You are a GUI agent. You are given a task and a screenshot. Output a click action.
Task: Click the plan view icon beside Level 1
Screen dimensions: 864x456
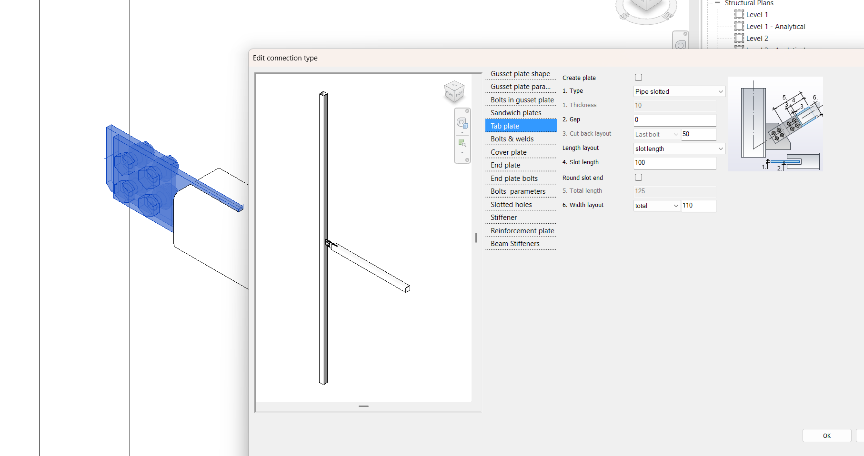coord(739,14)
